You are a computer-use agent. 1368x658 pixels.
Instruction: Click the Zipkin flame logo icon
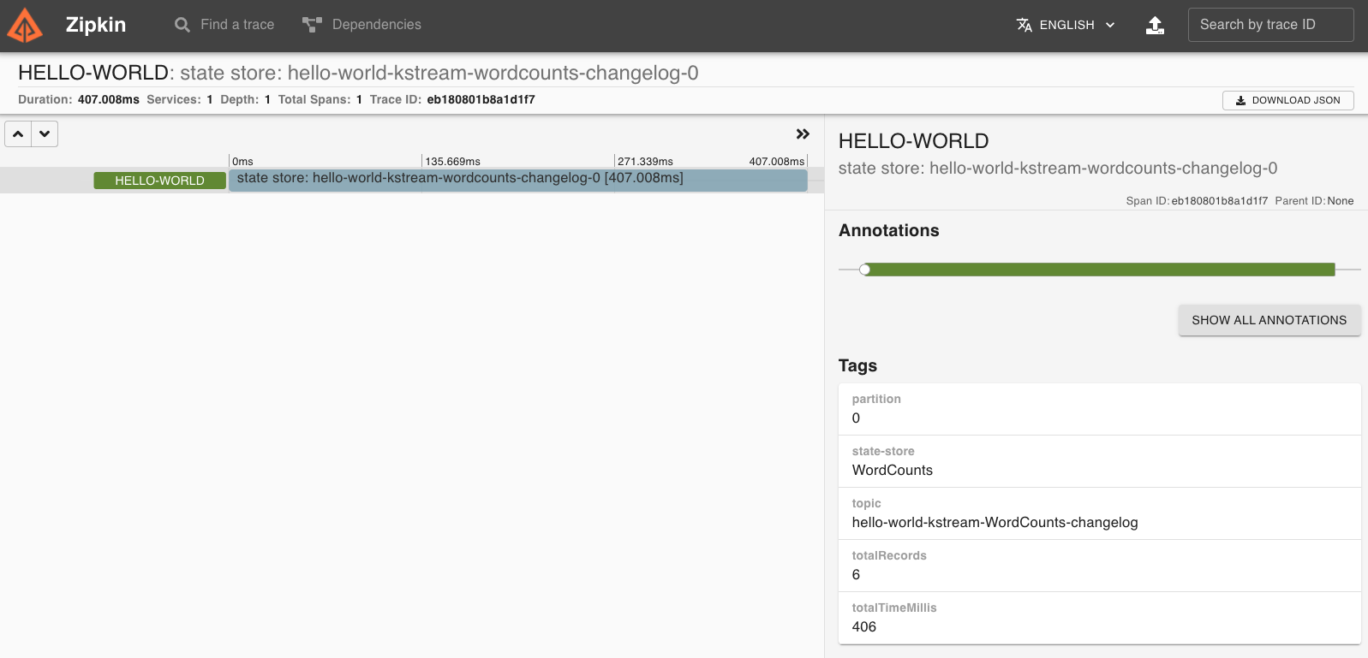(x=25, y=26)
